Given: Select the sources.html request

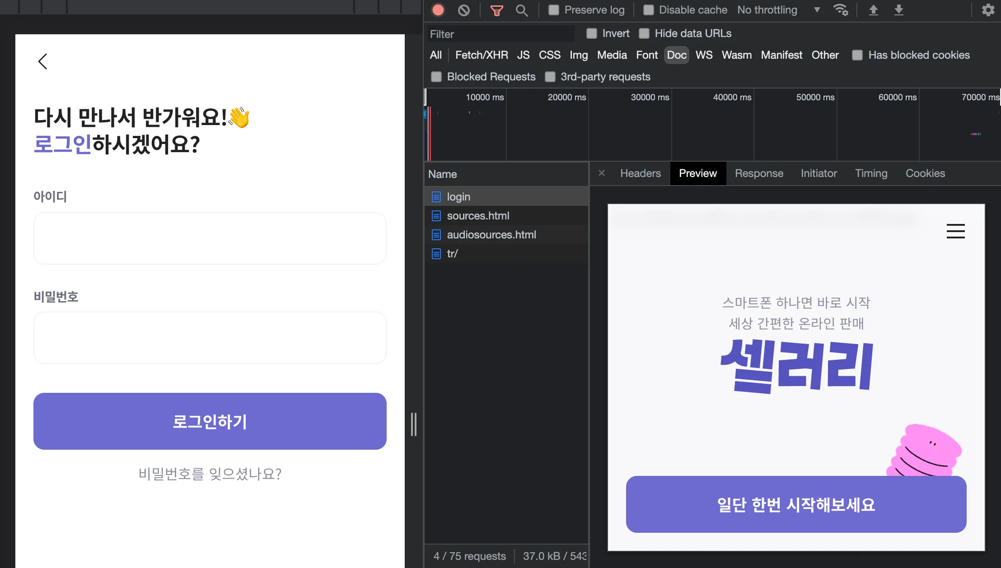Looking at the screenshot, I should tap(477, 215).
